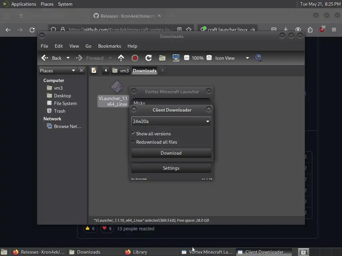342x256 pixels.
Task: Open the Places sidebar type dropdown
Action: tap(57, 71)
